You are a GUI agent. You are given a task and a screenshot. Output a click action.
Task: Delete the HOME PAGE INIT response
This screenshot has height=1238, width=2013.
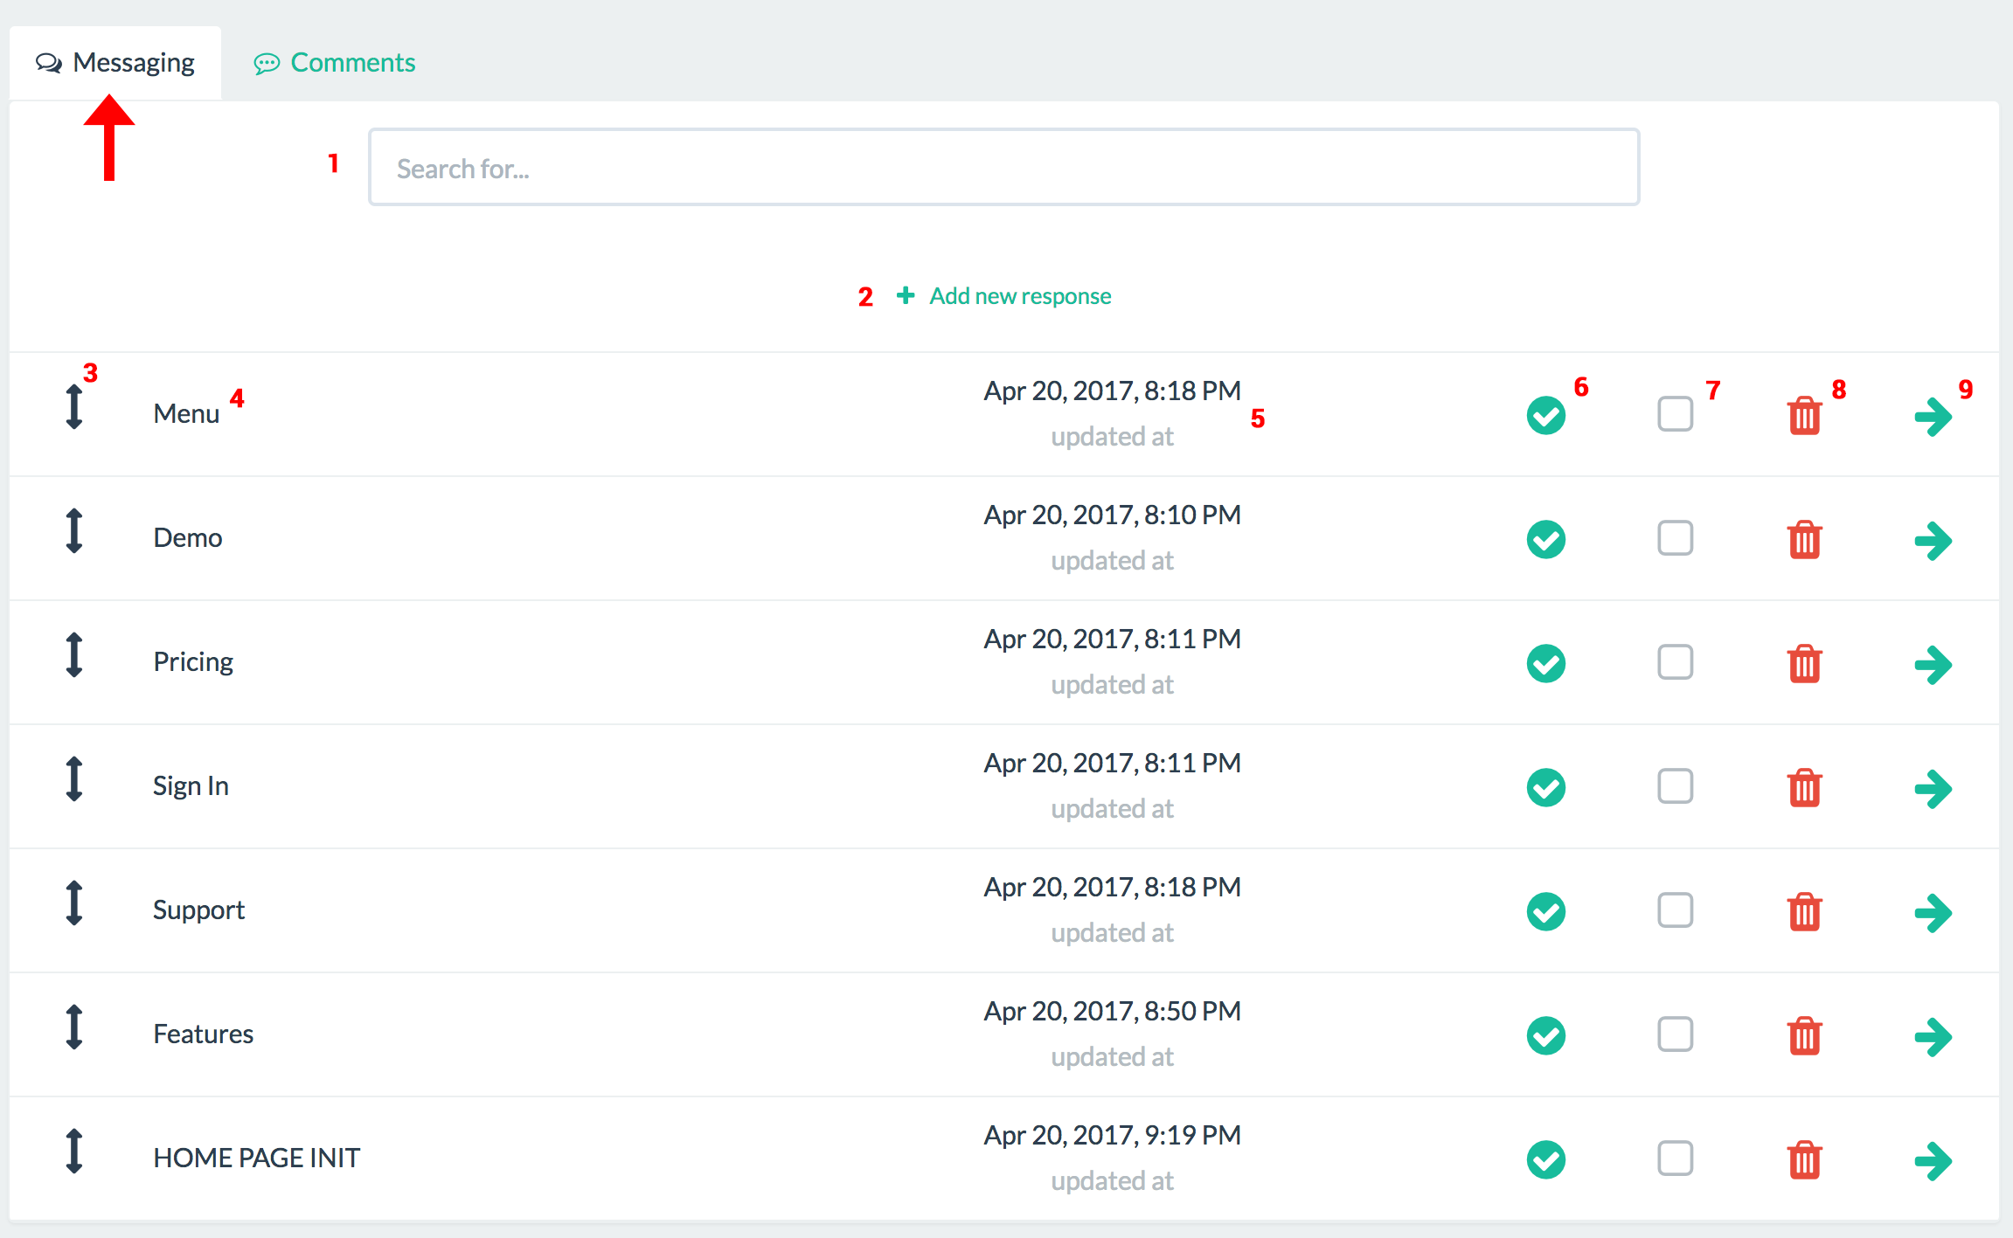(1804, 1160)
